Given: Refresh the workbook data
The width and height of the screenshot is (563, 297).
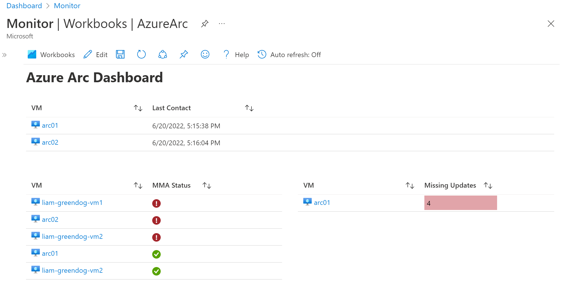Looking at the screenshot, I should [141, 54].
